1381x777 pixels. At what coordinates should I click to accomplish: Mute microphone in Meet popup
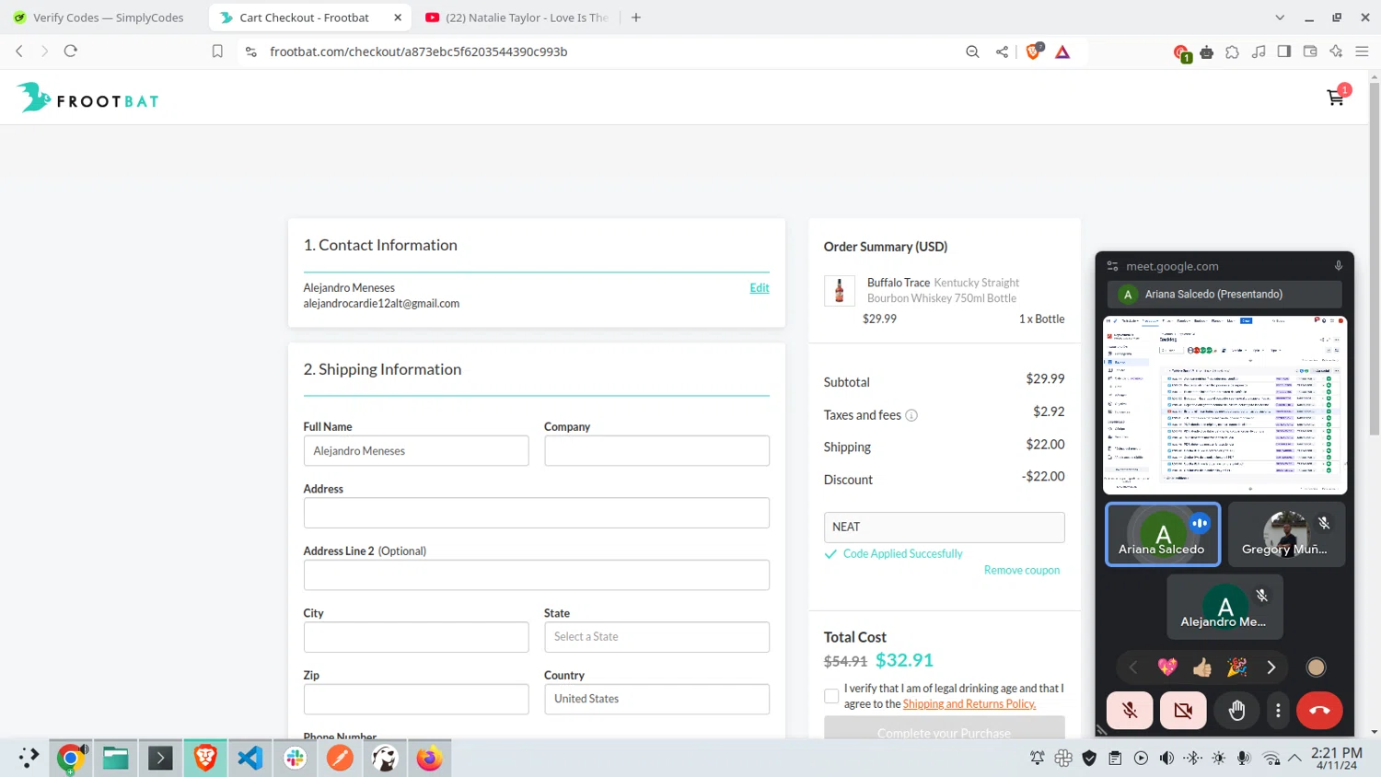[1130, 710]
